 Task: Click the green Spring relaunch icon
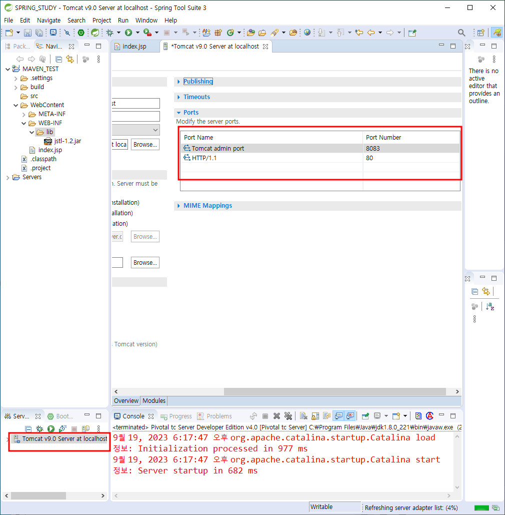point(95,33)
